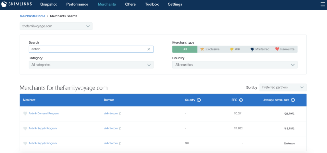Clear the airbnb search text
The image size is (327, 153).
[148, 49]
